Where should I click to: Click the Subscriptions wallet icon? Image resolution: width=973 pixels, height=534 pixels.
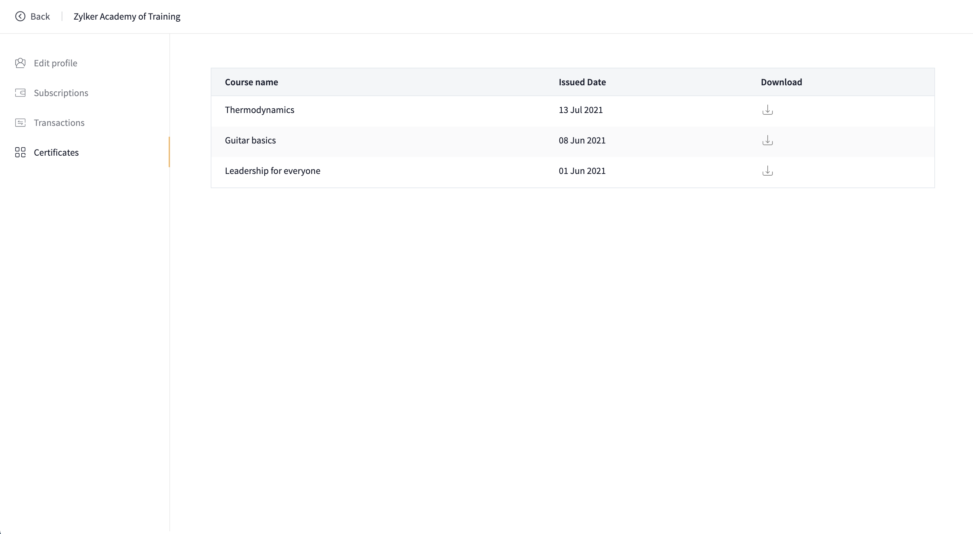pos(20,93)
